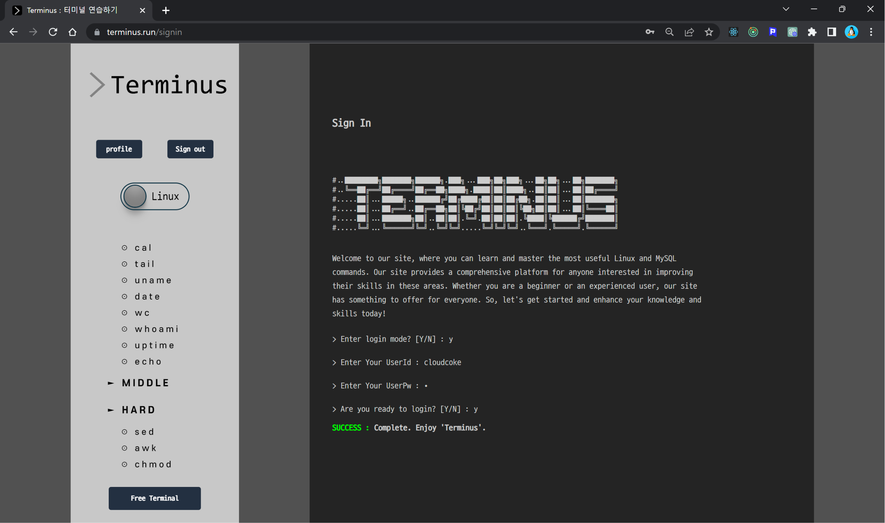The image size is (885, 523).
Task: Click the Sign out button
Action: (190, 149)
